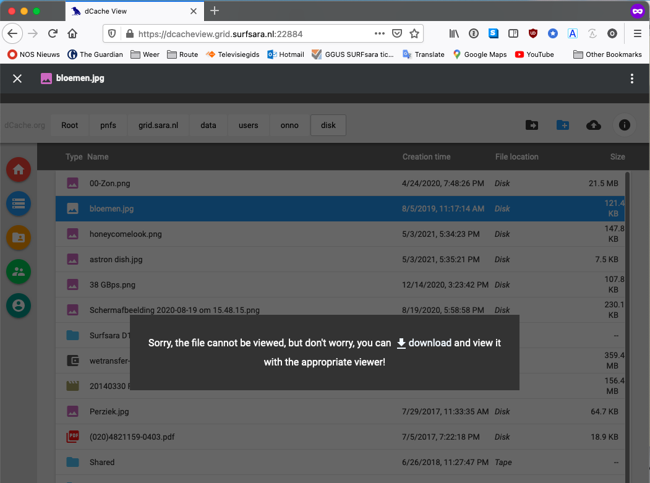Click the download icon in the viewer message
The image size is (650, 483).
401,343
